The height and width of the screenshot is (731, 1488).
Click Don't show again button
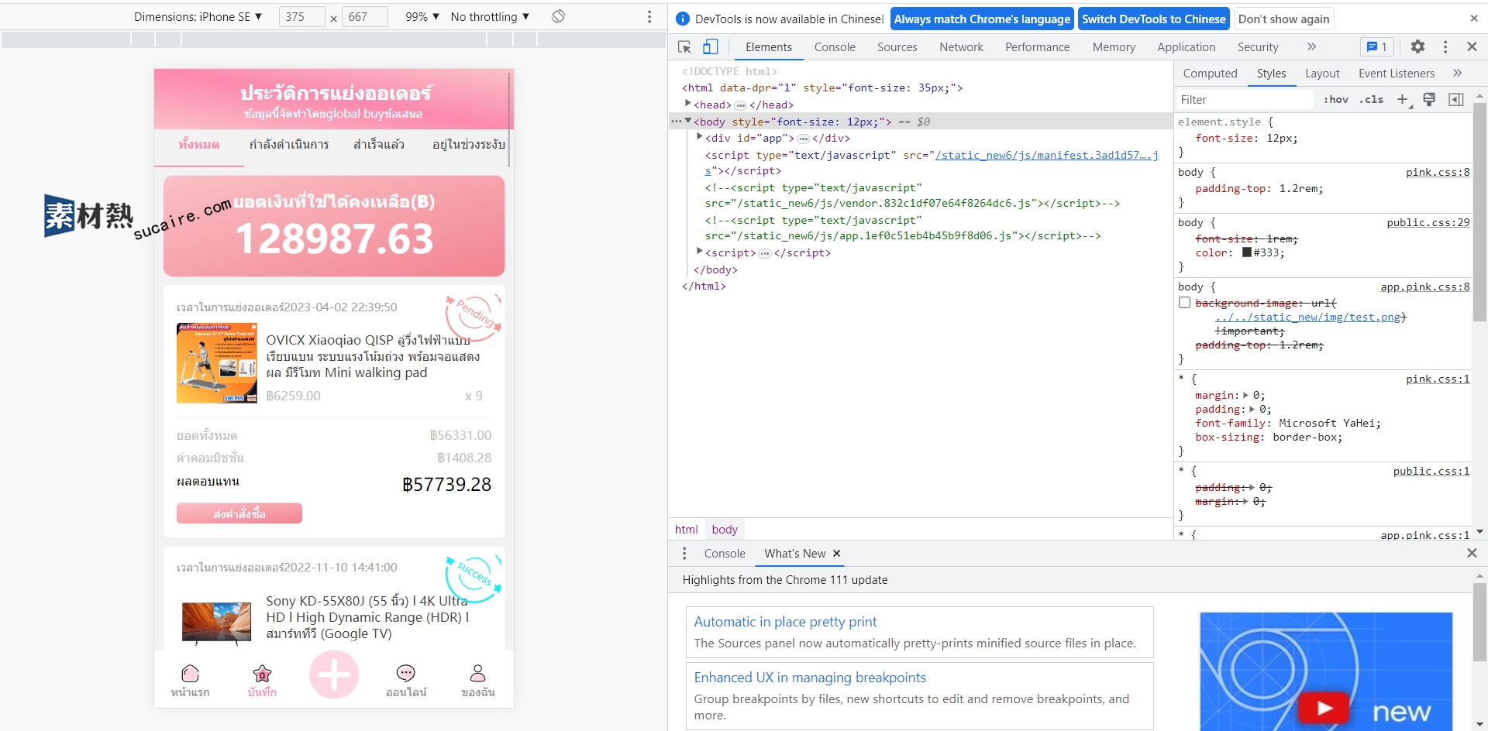pos(1283,19)
